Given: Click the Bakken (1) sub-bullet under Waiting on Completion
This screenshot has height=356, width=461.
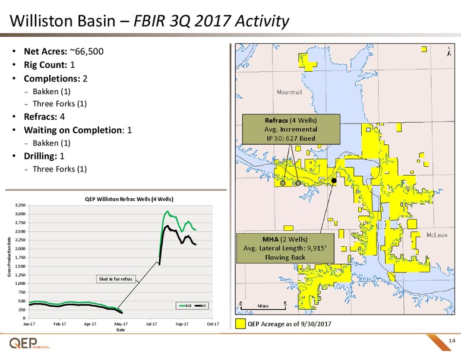Looking at the screenshot, I should pyautogui.click(x=52, y=143).
